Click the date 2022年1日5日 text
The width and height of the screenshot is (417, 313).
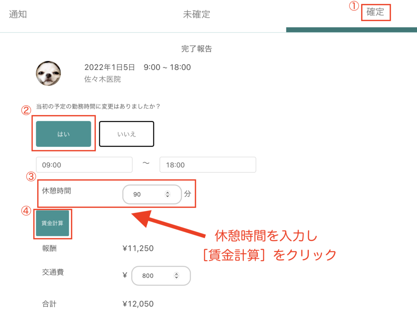pyautogui.click(x=110, y=67)
